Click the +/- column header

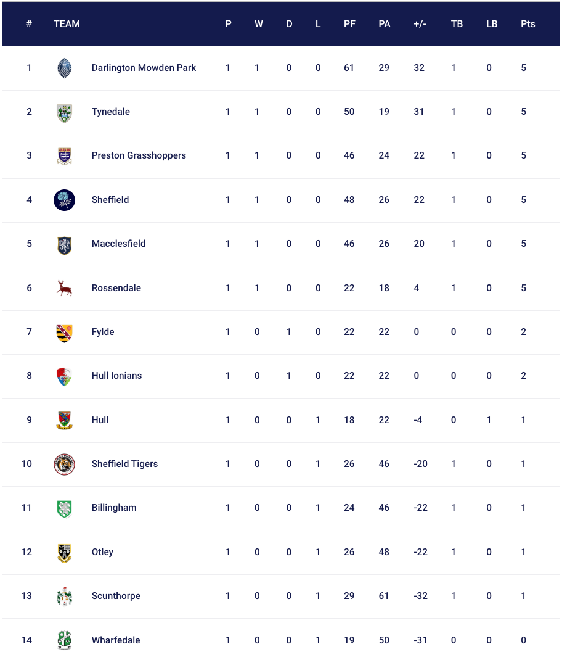(x=420, y=24)
